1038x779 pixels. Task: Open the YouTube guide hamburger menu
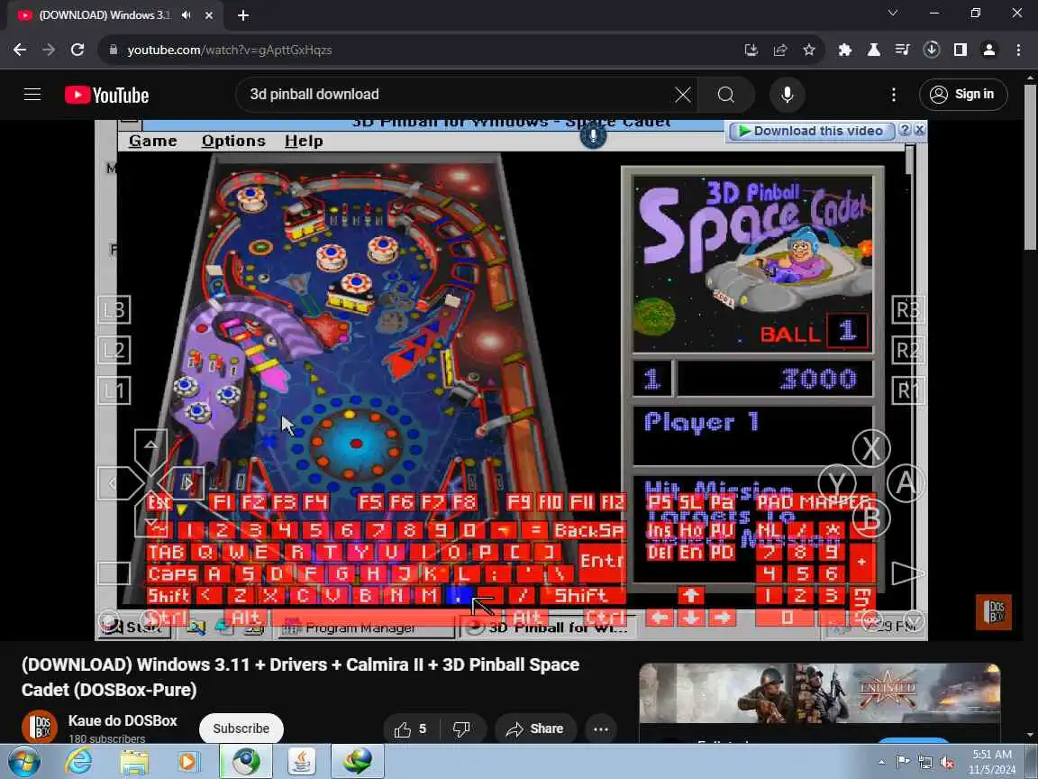(x=32, y=95)
